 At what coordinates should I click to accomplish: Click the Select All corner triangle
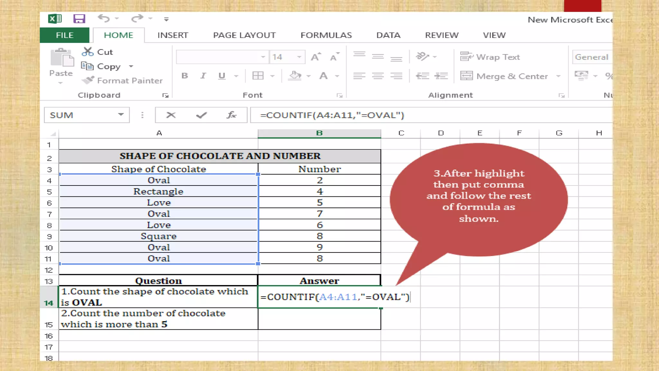(x=53, y=133)
